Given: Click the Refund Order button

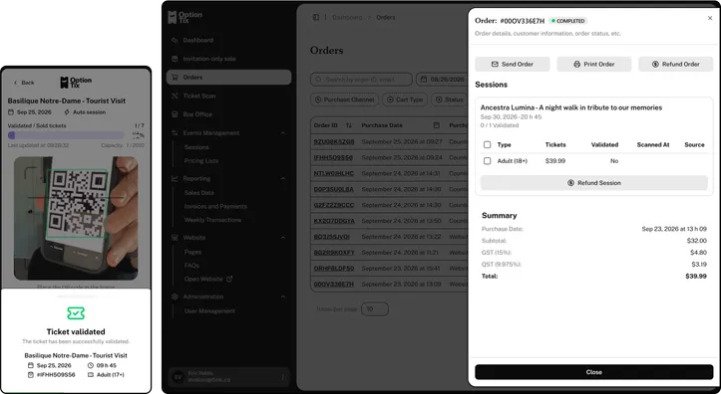Looking at the screenshot, I should pyautogui.click(x=676, y=65).
